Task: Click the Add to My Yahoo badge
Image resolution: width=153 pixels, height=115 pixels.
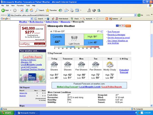Action: pyautogui.click(x=120, y=26)
